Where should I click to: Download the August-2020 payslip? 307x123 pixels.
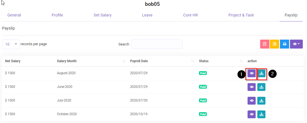point(262,73)
